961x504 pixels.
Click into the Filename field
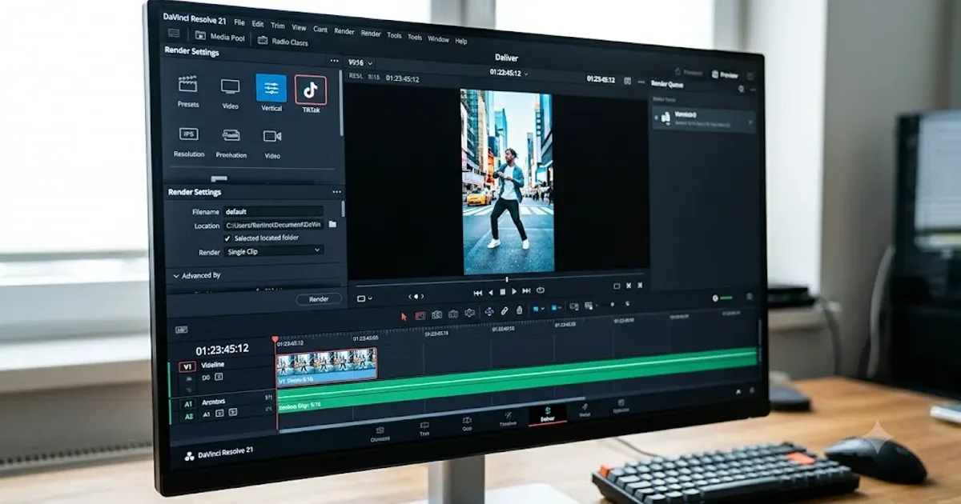pyautogui.click(x=273, y=212)
